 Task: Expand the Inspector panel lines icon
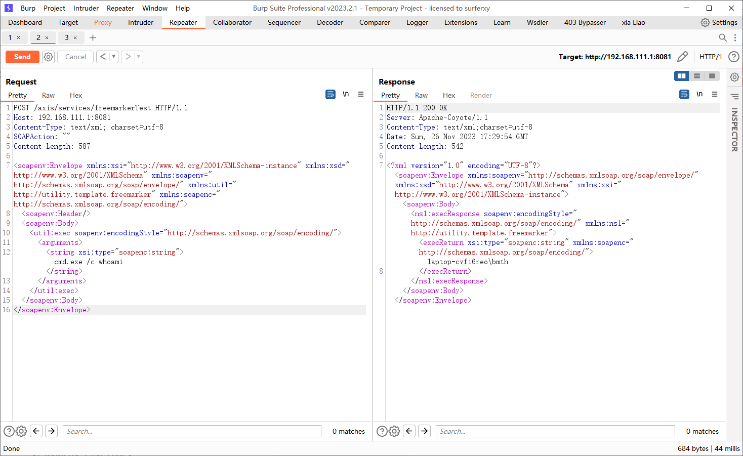click(734, 96)
